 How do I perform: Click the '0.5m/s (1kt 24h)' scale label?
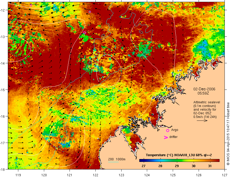pyautogui.click(x=205, y=117)
